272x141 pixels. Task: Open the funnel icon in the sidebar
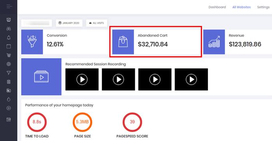click(x=9, y=73)
